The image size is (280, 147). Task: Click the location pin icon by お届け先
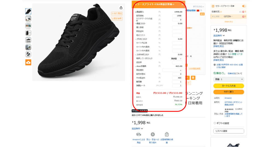215,65
